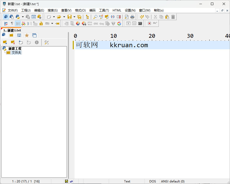Expand the open file dropdown arrow

pyautogui.click(x=64, y=17)
